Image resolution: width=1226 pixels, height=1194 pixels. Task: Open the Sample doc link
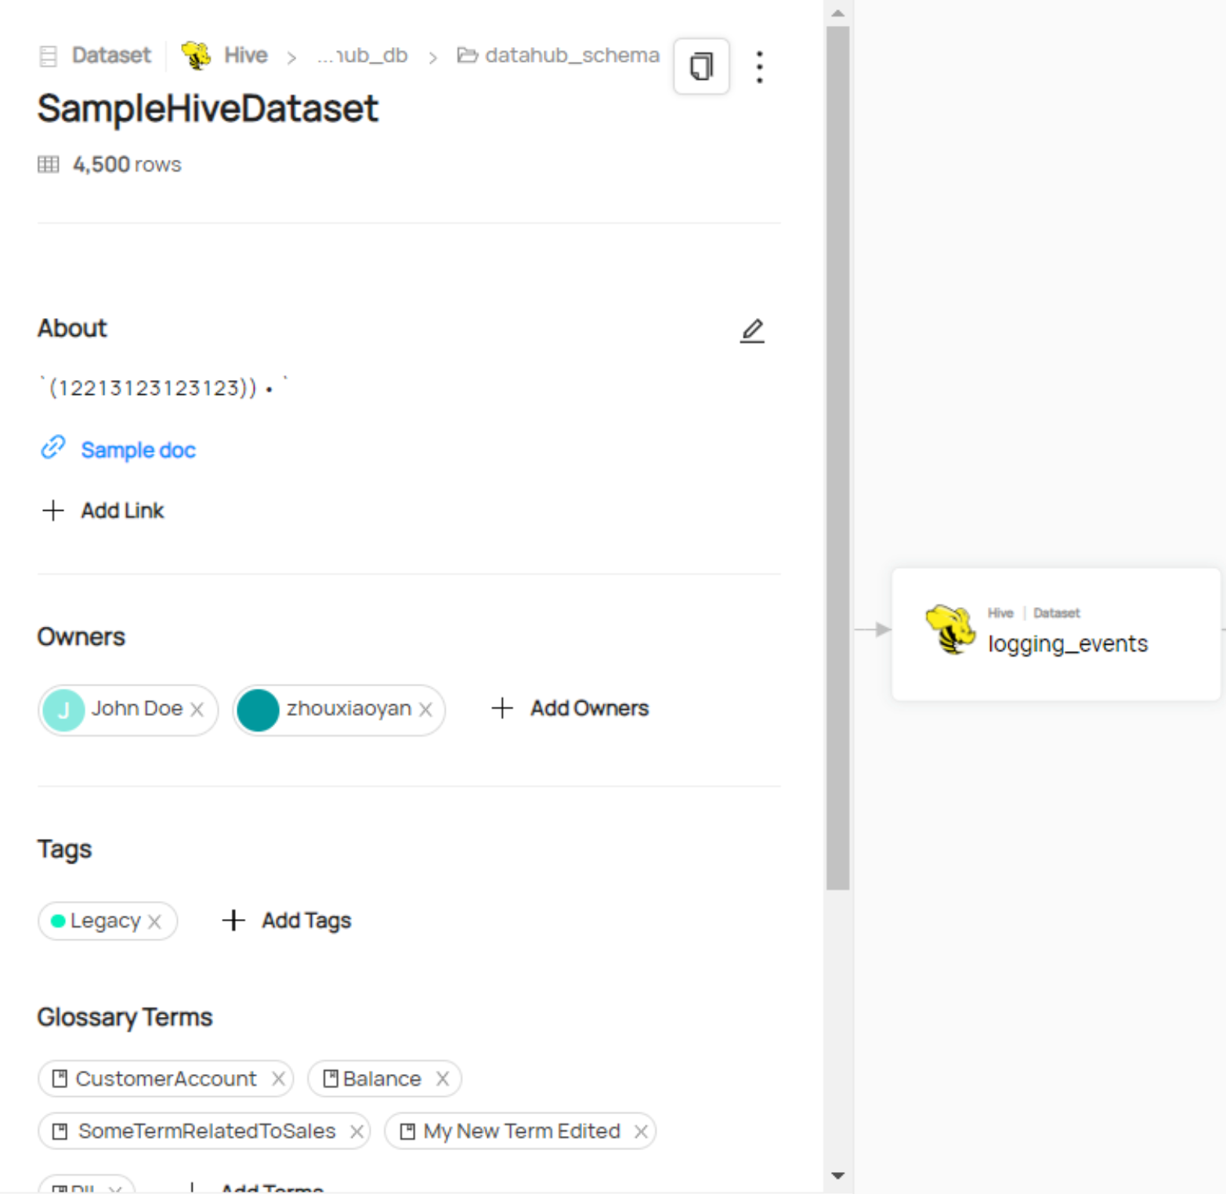coord(138,450)
